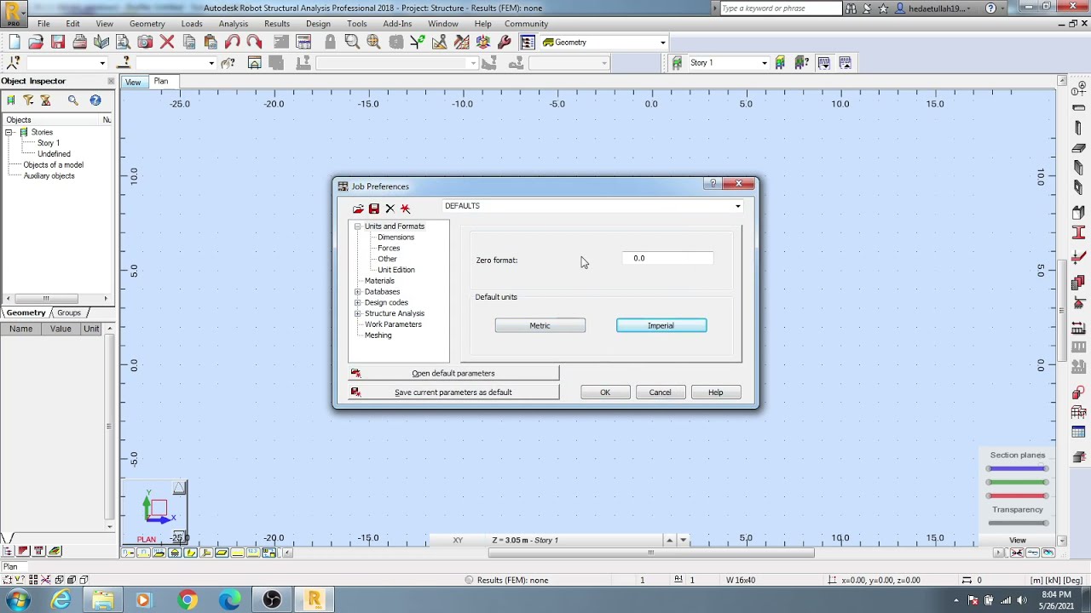Switch to the Groups tab in Object Inspector
Image resolution: width=1091 pixels, height=613 pixels.
[69, 313]
